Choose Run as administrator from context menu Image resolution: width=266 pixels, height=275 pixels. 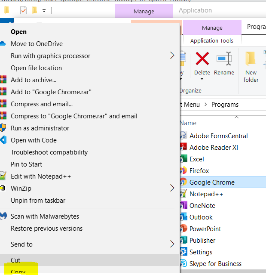[40, 128]
